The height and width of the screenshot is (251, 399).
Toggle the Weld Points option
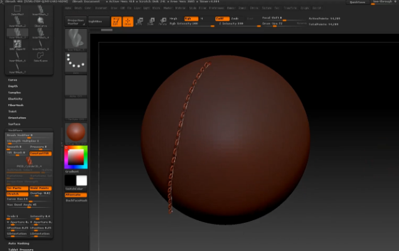pyautogui.click(x=40, y=188)
